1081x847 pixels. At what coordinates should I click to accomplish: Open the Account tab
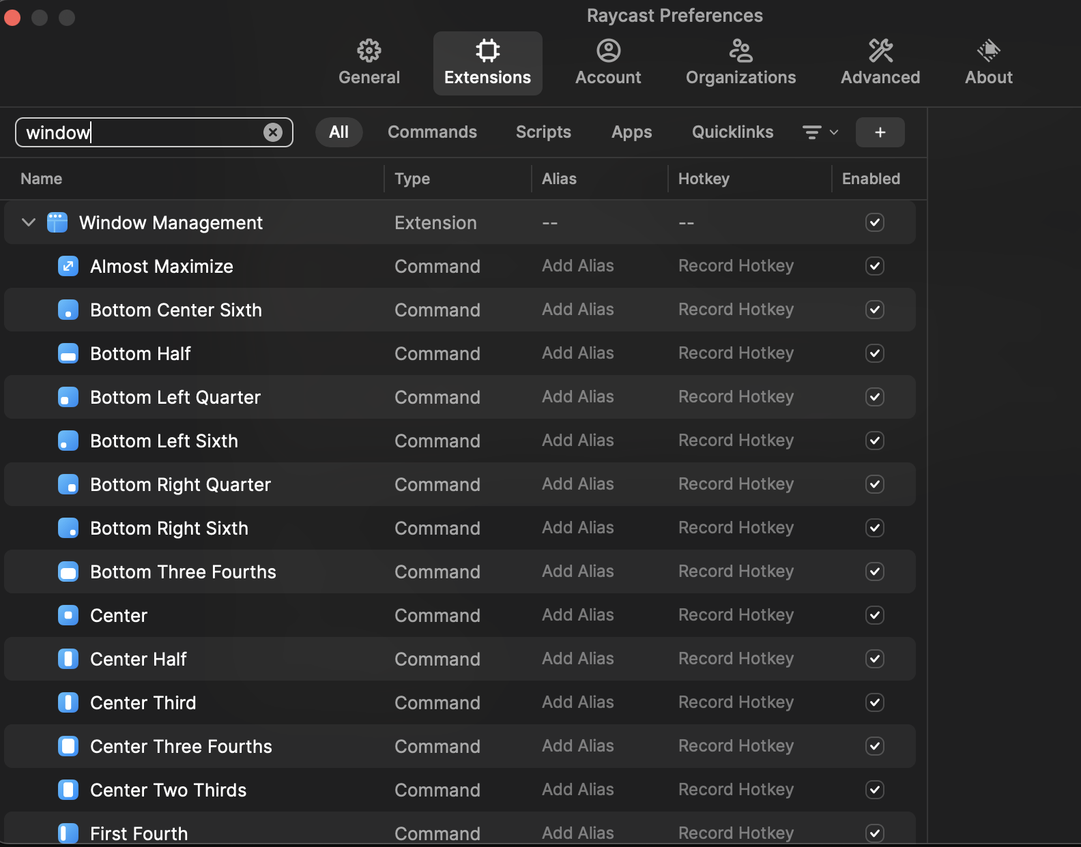pyautogui.click(x=608, y=63)
